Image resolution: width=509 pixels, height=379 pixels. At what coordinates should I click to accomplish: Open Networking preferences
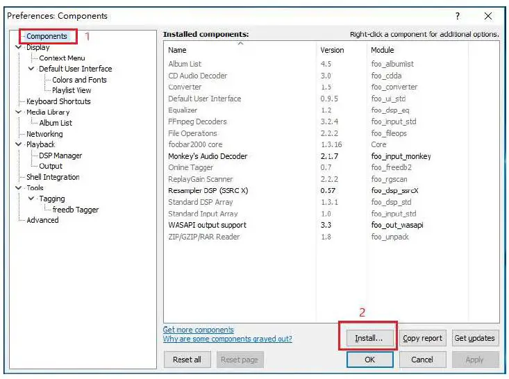[44, 134]
